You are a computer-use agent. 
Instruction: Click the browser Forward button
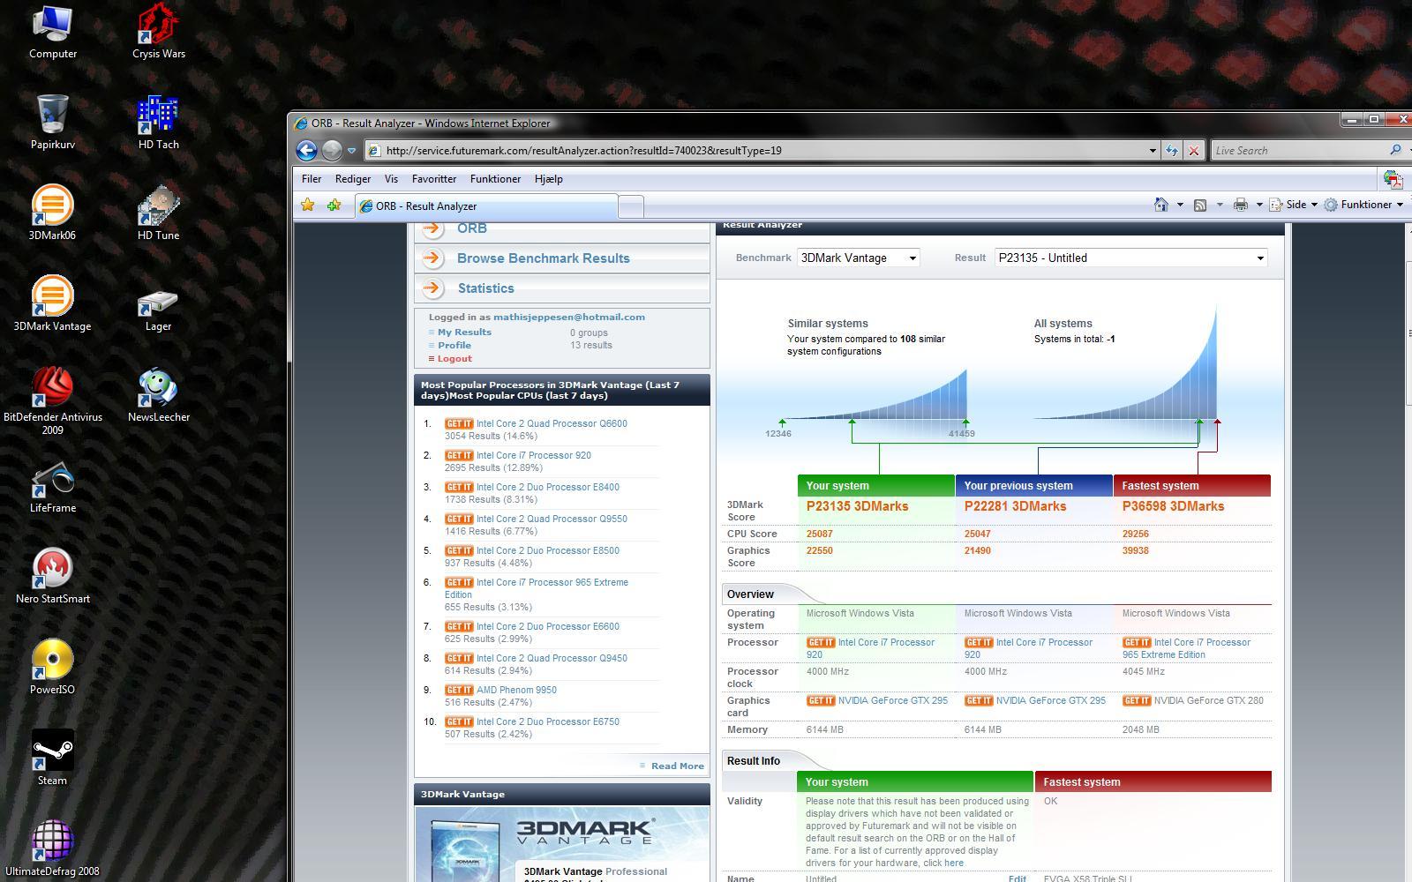[332, 150]
